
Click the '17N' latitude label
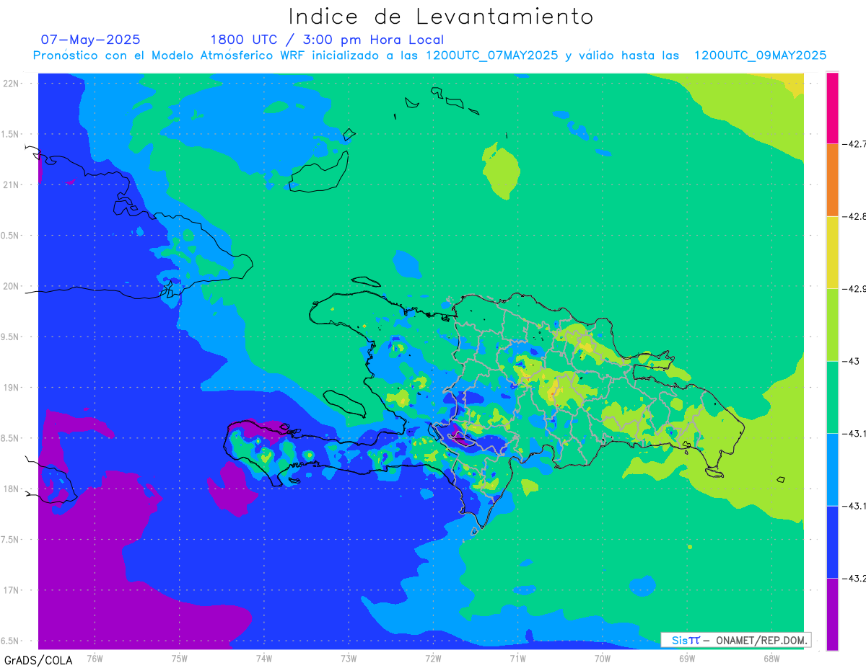[x=11, y=590]
